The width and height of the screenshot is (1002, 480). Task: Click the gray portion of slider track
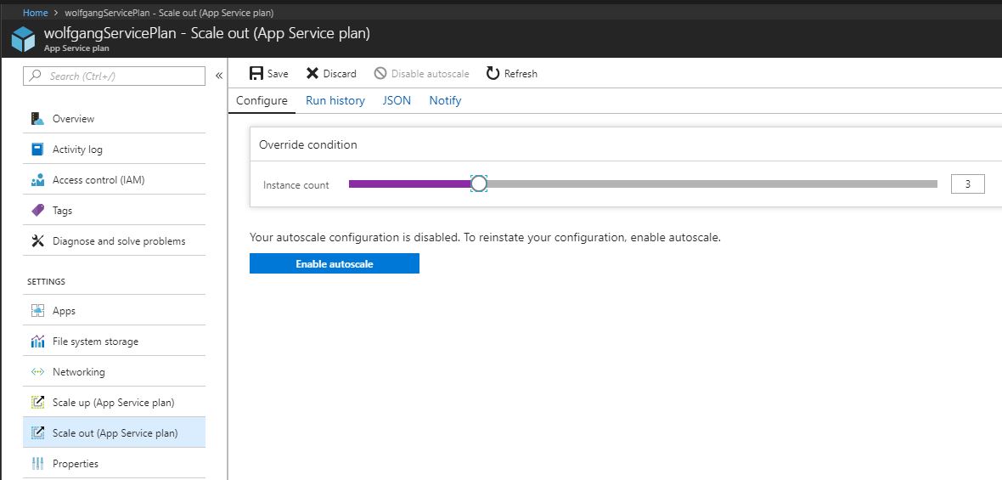[x=712, y=184]
